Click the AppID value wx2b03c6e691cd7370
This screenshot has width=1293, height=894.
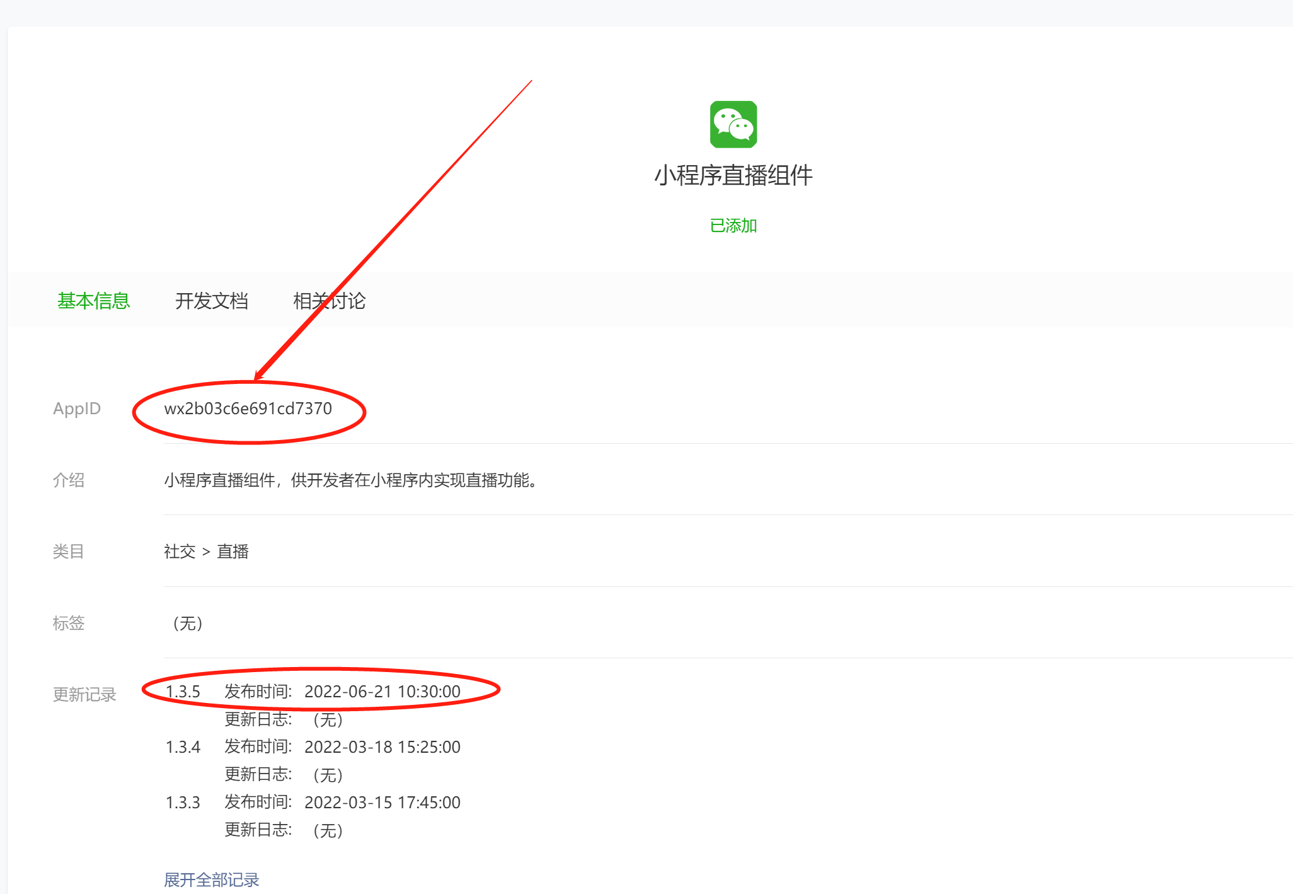248,409
